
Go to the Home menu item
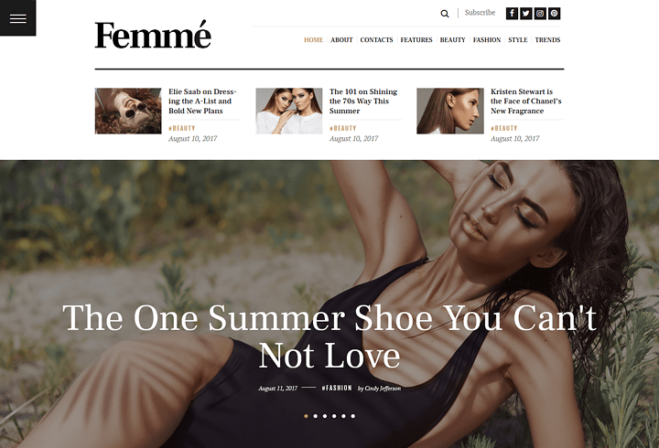pyautogui.click(x=314, y=40)
